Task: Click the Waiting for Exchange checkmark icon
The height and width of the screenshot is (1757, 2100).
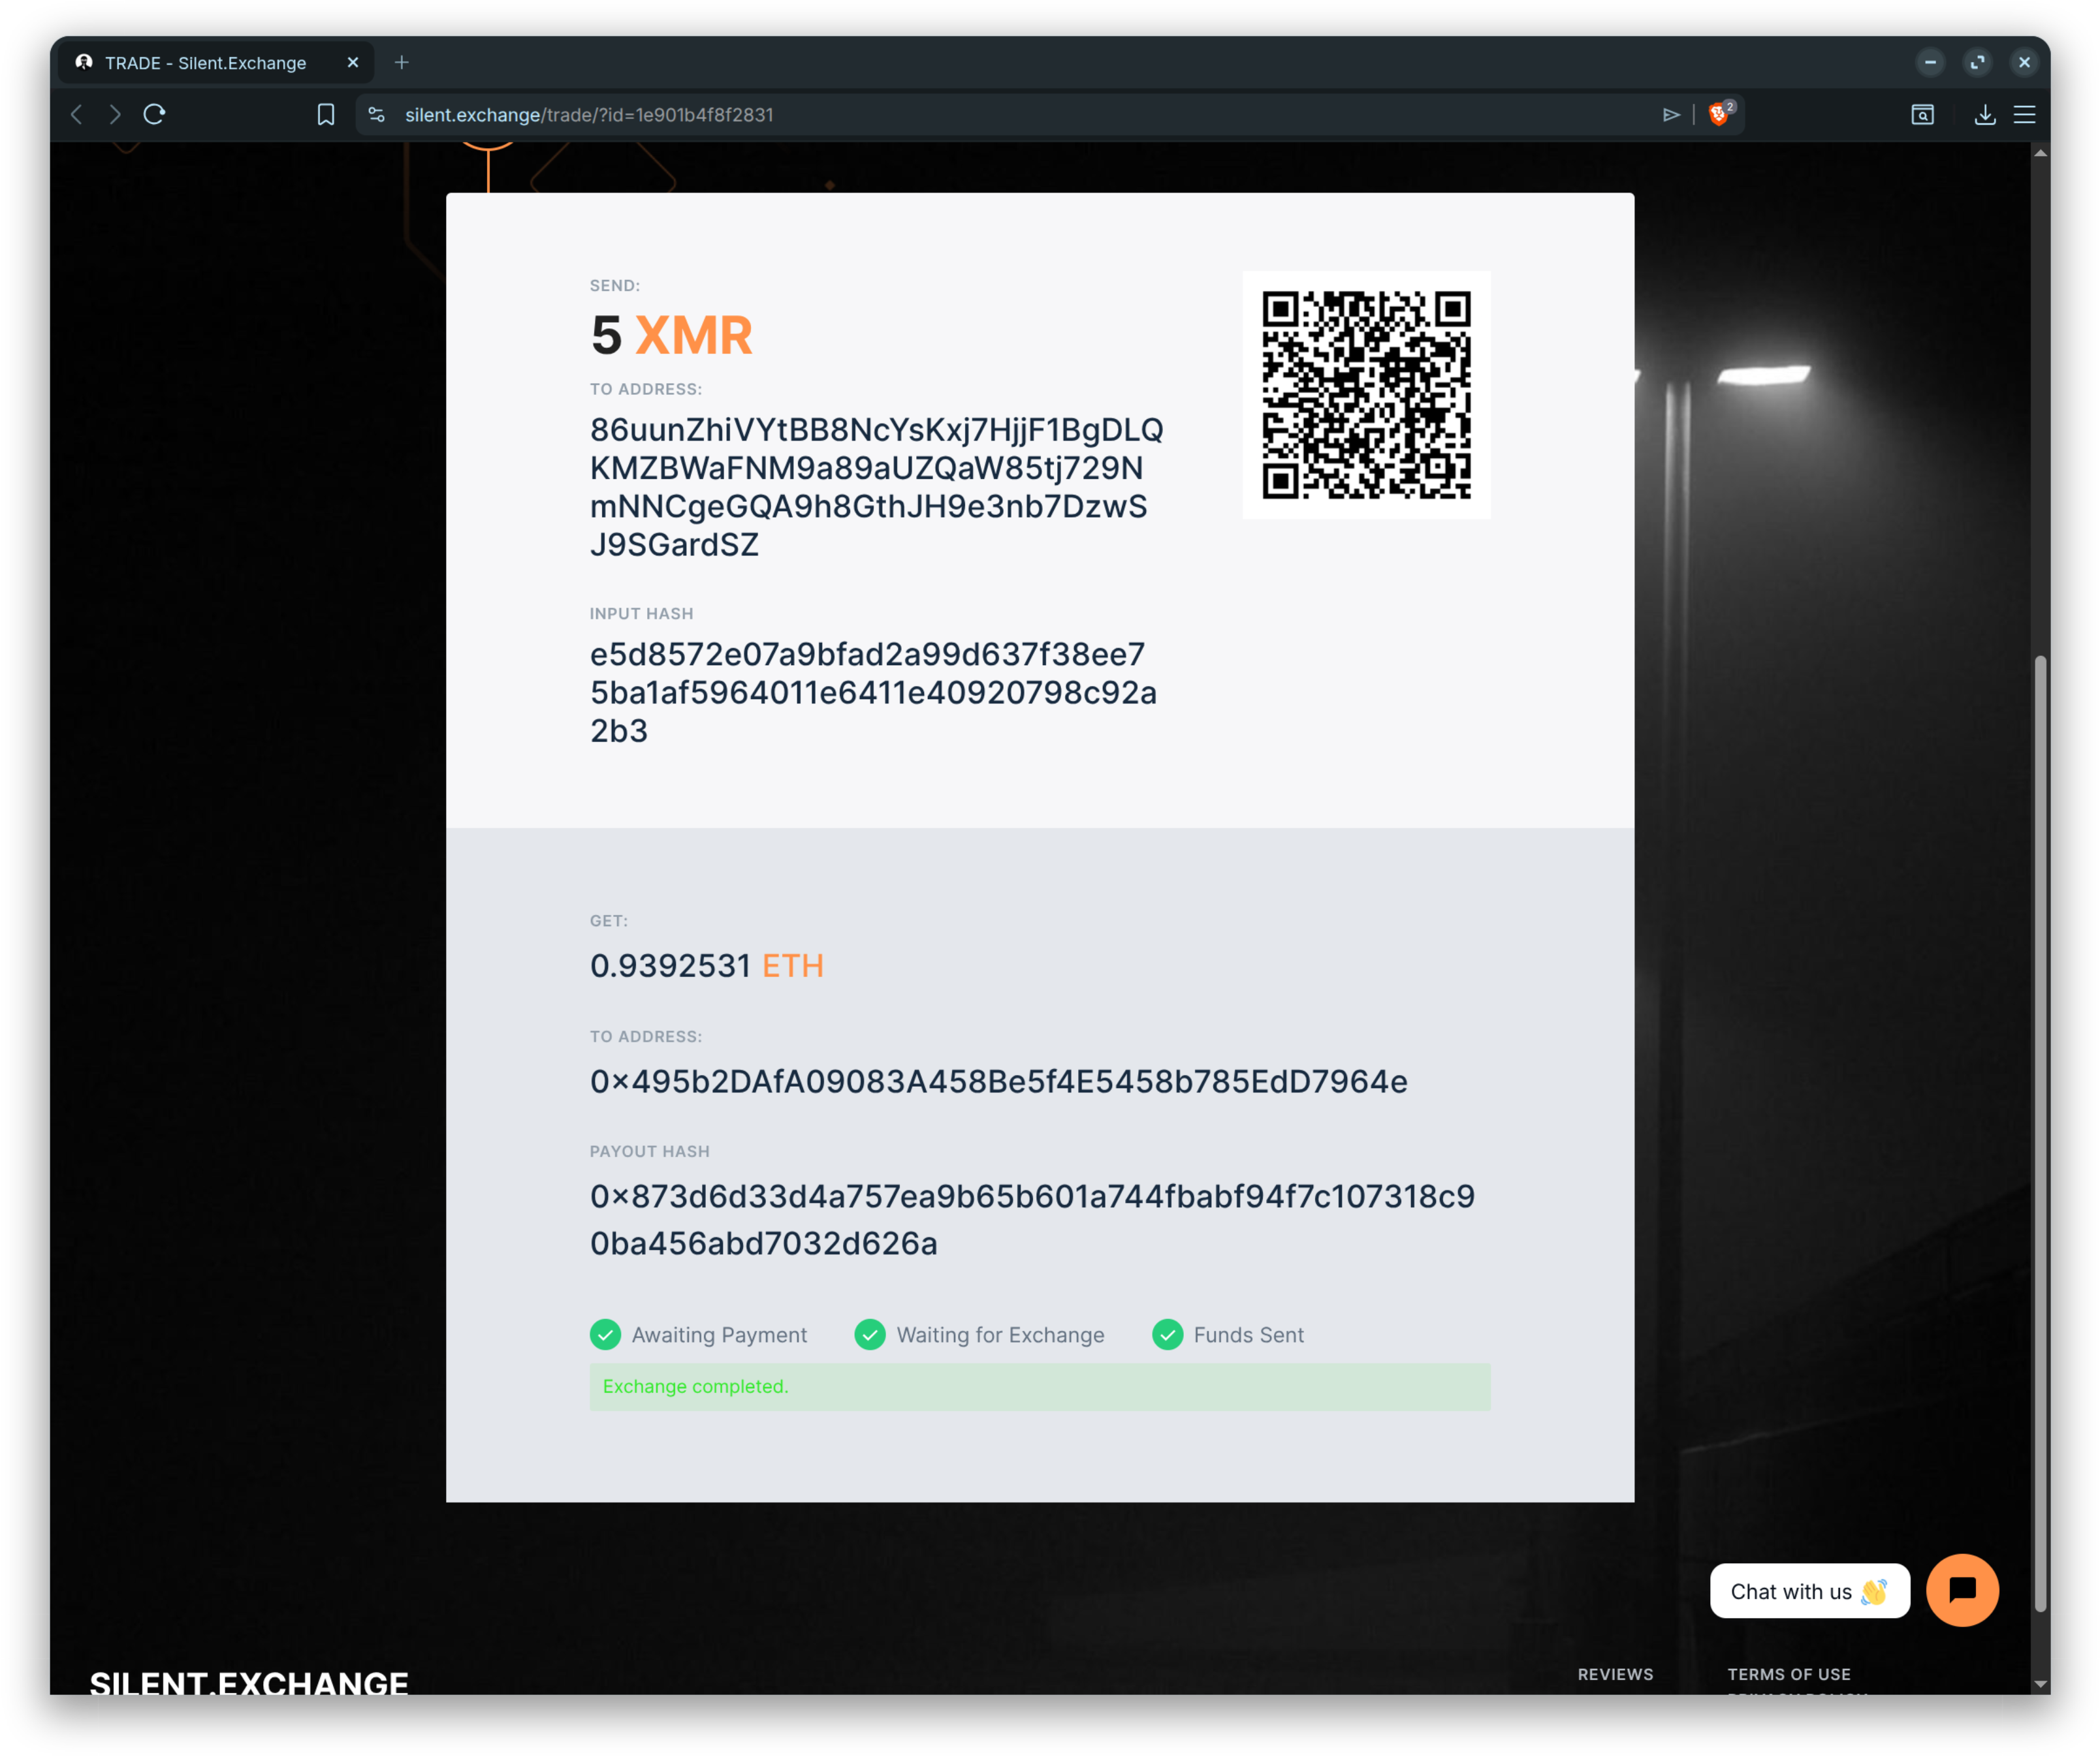Action: click(870, 1334)
